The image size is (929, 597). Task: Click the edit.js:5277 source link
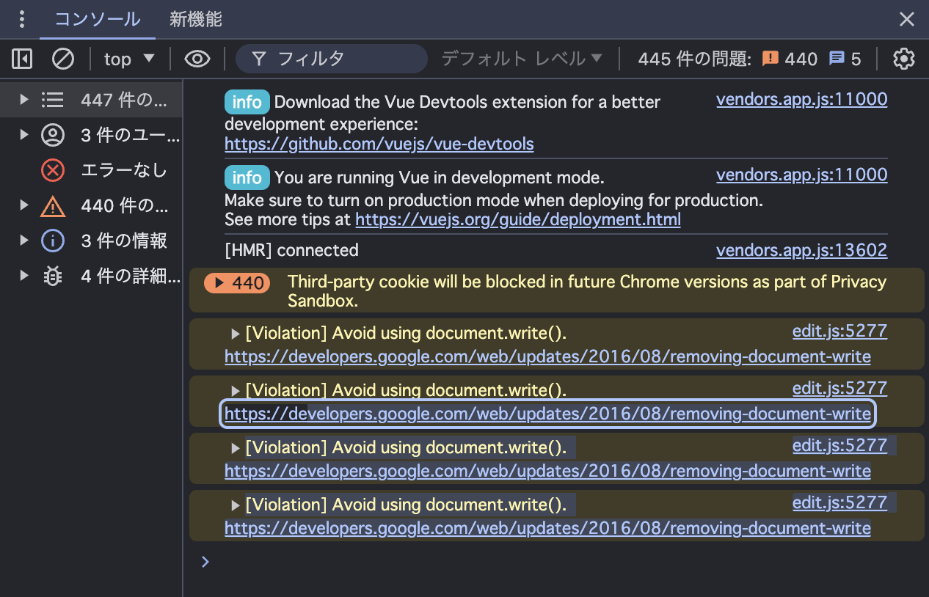click(x=839, y=332)
